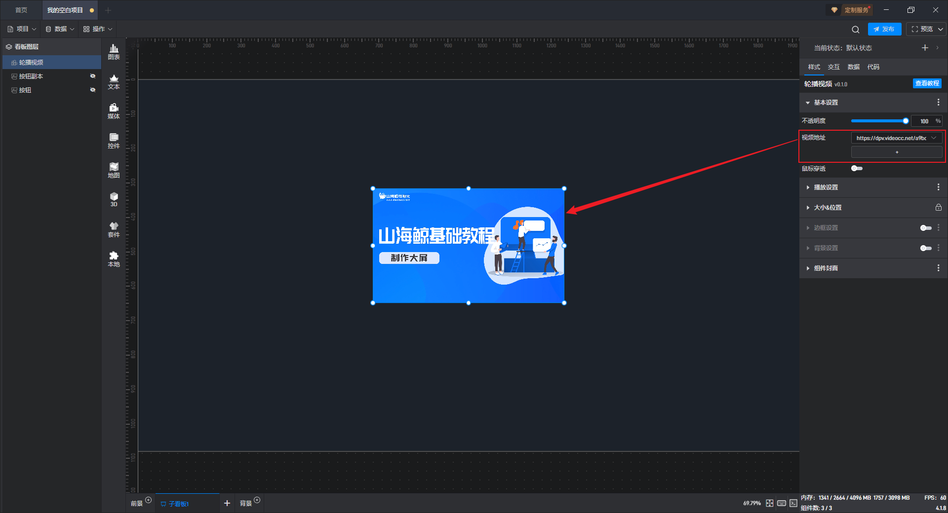Click the 发布 publish button

884,29
